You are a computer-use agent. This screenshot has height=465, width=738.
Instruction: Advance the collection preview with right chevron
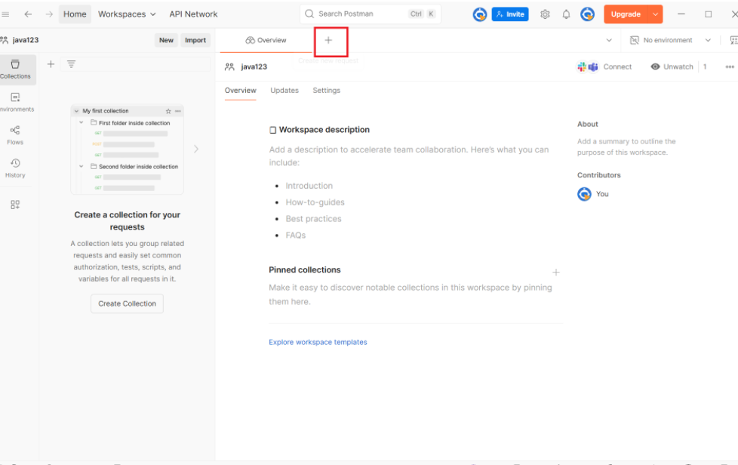point(195,149)
